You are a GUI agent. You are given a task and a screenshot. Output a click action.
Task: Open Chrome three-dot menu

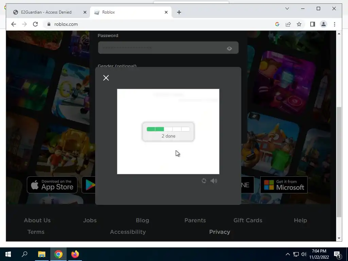334,24
